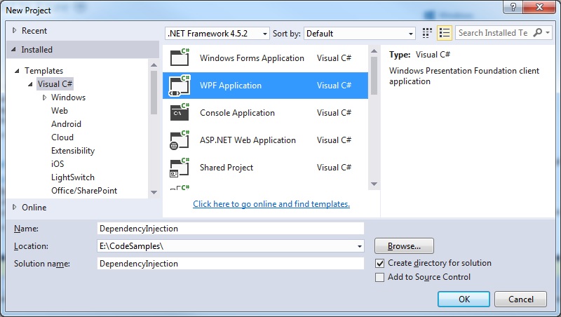Screen dimensions: 561x317
Task: Click the search magnifier icon
Action: point(537,33)
